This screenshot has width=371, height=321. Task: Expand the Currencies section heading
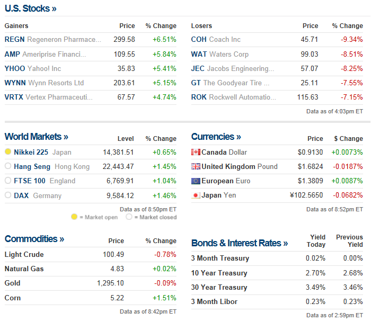coord(216,137)
